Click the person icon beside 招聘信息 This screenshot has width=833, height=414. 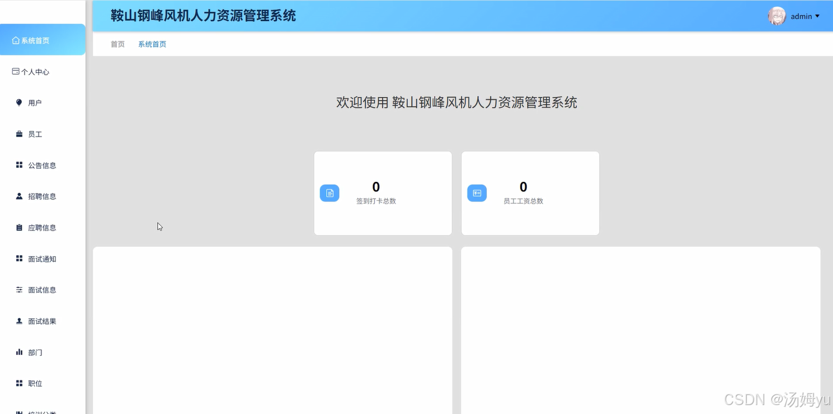19,196
